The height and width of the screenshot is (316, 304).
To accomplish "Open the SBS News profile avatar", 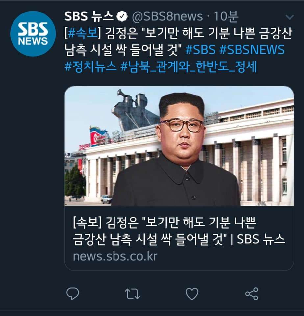I will tap(33, 34).
